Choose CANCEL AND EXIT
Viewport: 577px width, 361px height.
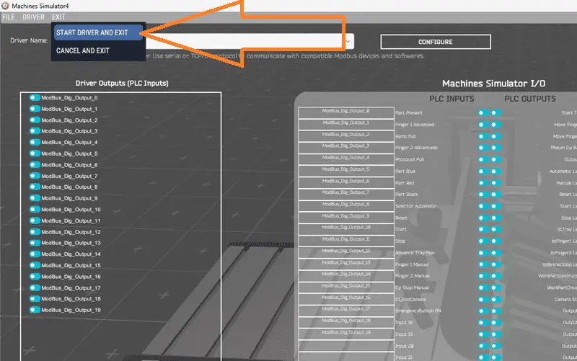83,50
